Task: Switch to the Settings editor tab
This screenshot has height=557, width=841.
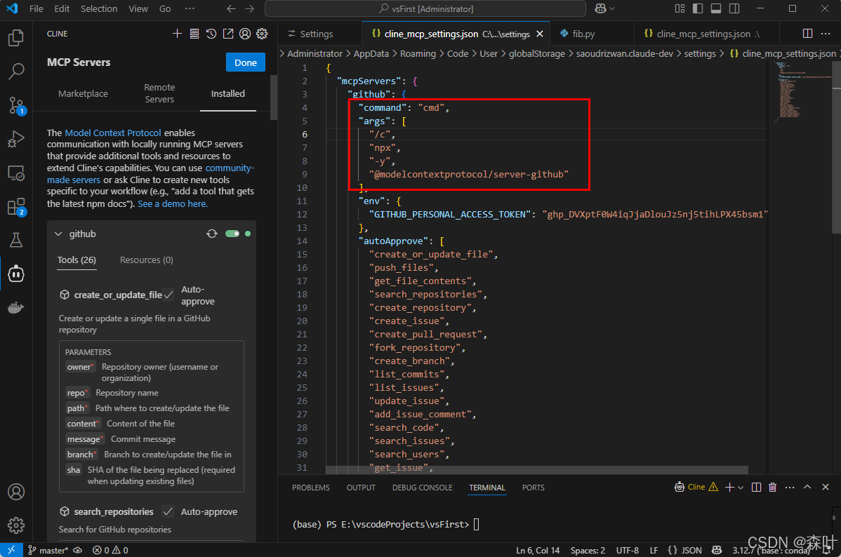Action: pyautogui.click(x=317, y=34)
